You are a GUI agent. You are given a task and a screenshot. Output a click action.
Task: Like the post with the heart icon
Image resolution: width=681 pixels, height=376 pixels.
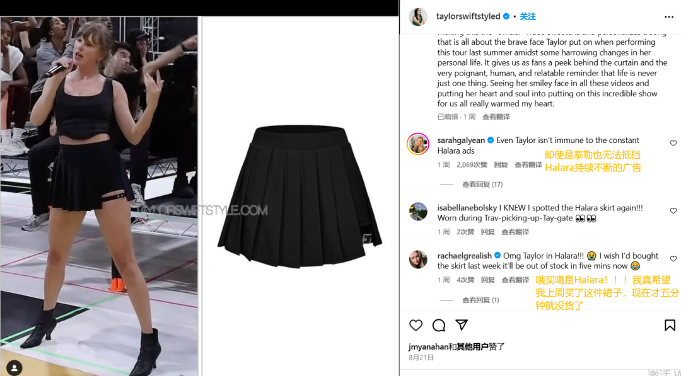pyautogui.click(x=416, y=325)
